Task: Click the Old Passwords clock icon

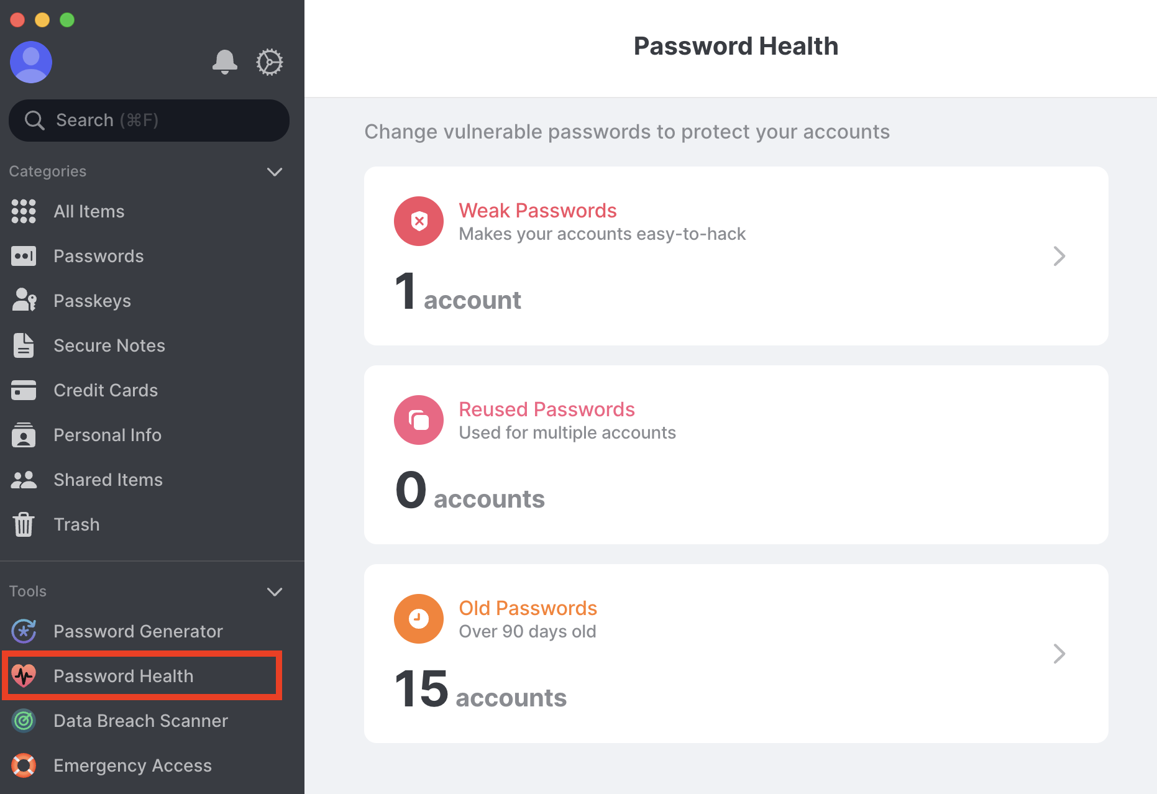Action: click(419, 619)
